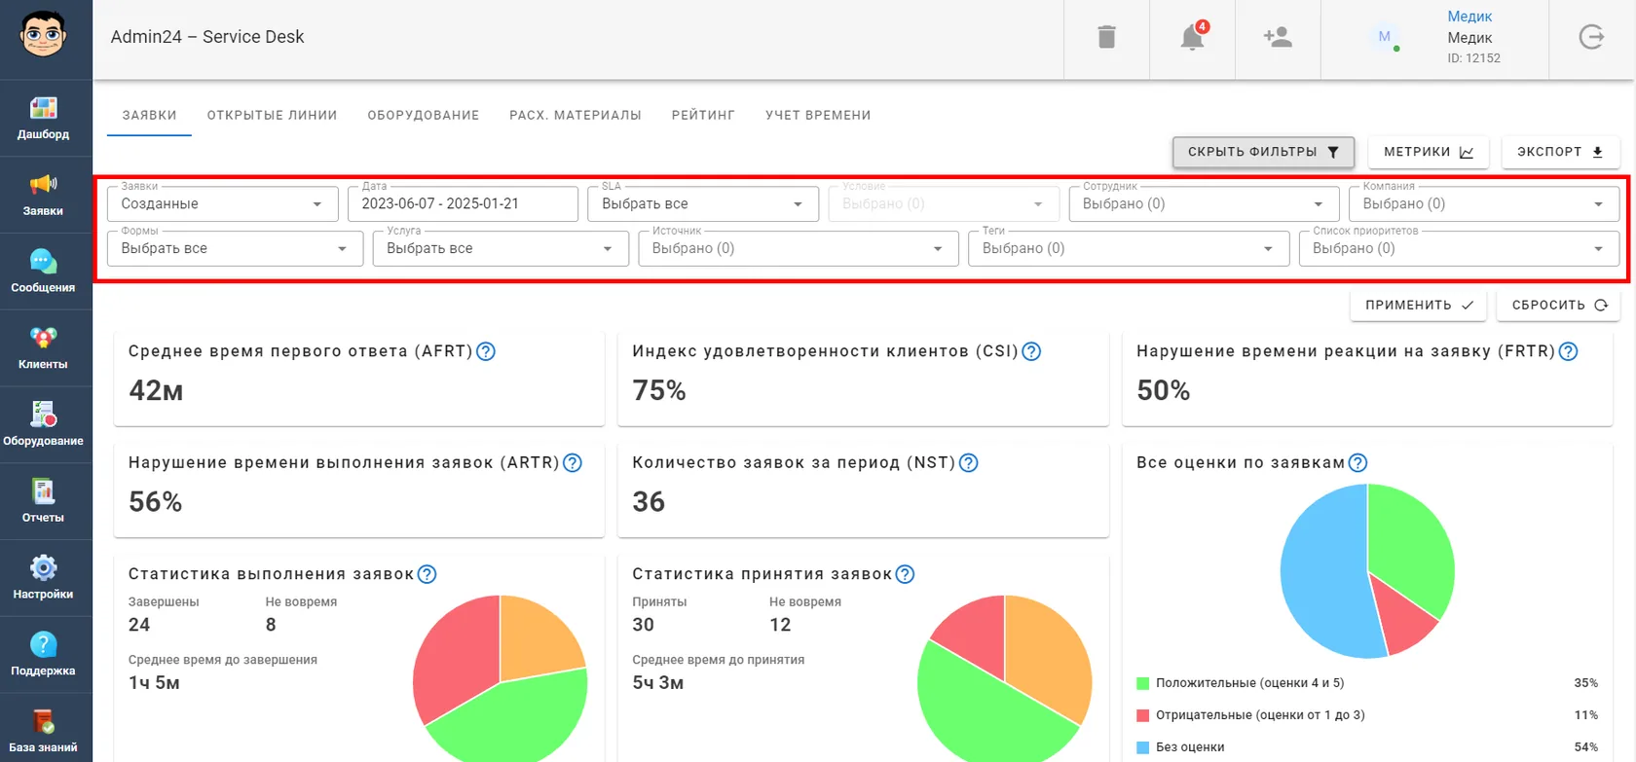Click the logout icon in header
Viewport: 1636px width, 762px height.
[x=1591, y=38]
